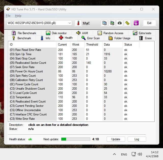Open the options gear icon

pos(127,23)
